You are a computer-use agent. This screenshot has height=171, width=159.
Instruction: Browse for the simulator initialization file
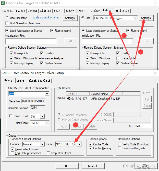pos(61,41)
